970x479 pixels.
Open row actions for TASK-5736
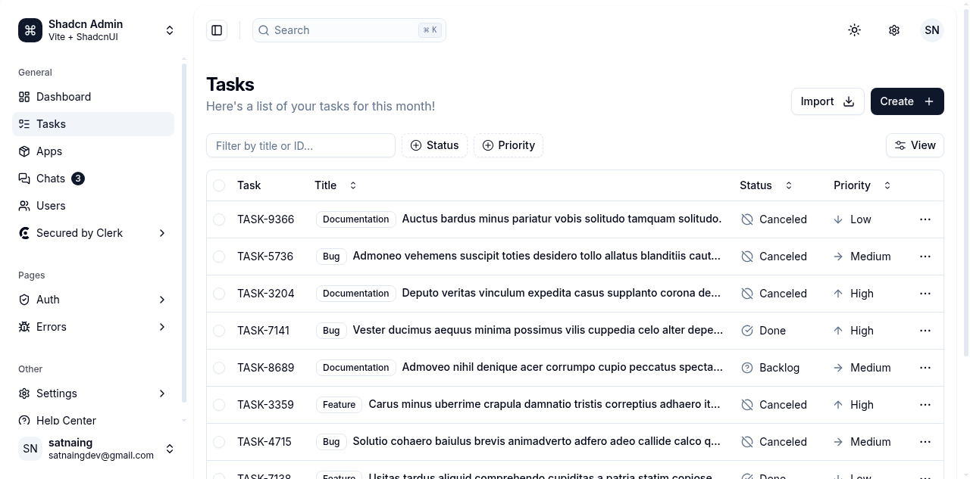point(925,257)
